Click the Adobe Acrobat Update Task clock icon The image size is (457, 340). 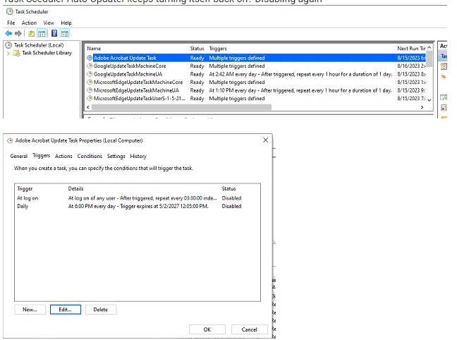coord(90,58)
